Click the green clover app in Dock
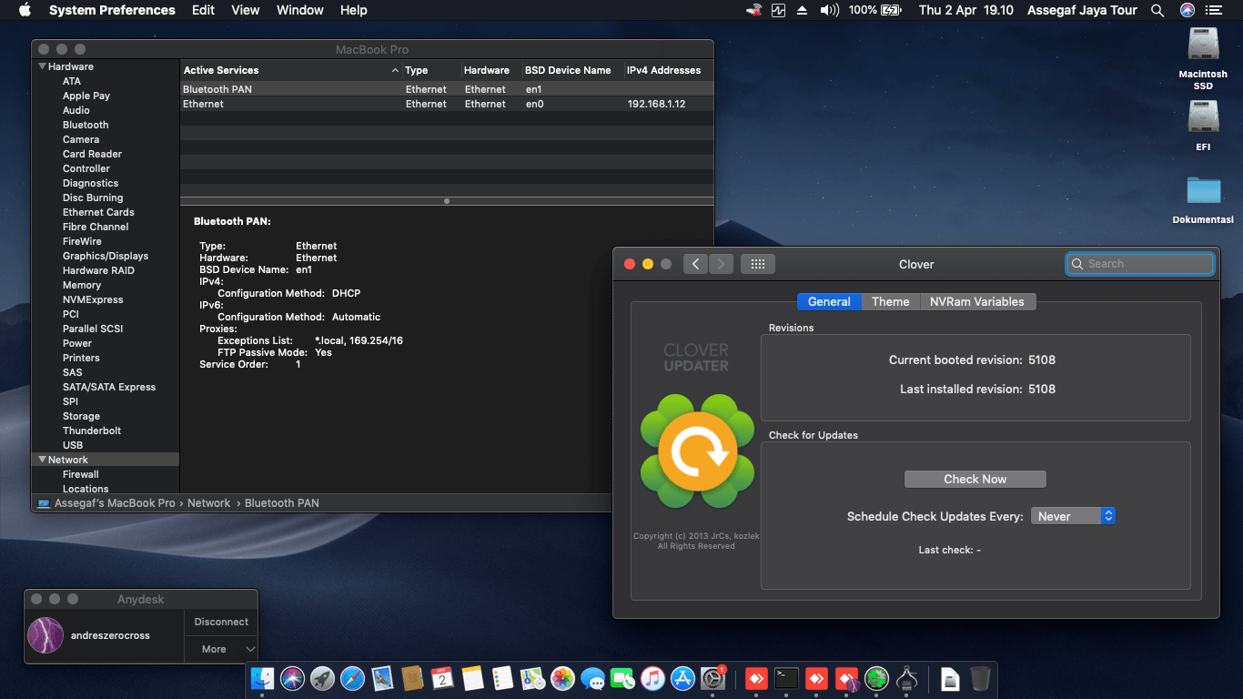Viewport: 1243px width, 699px height. [876, 678]
